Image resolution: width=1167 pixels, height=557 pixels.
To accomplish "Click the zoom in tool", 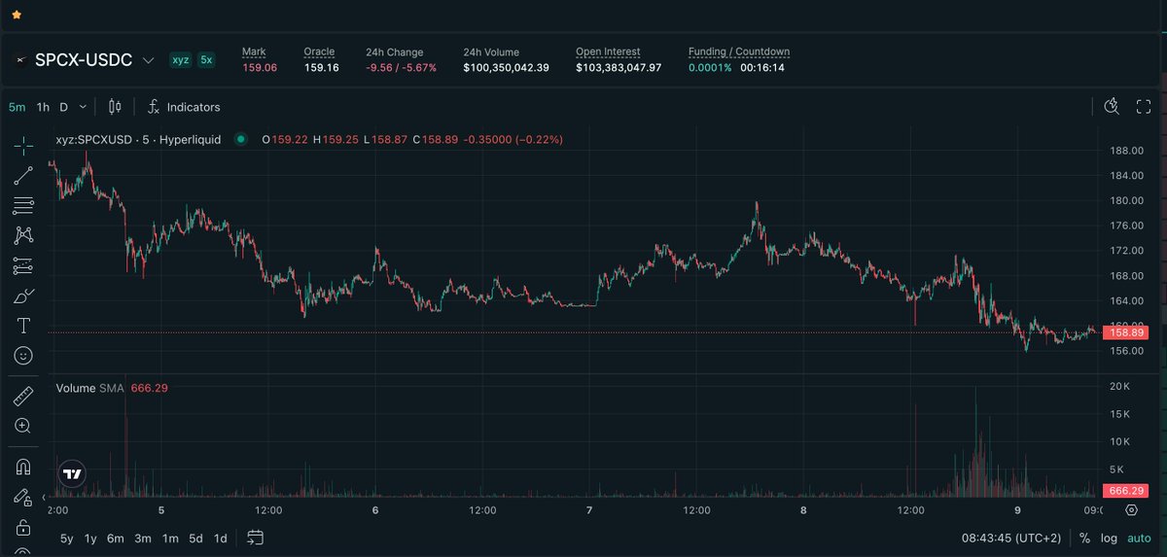I will [x=23, y=426].
